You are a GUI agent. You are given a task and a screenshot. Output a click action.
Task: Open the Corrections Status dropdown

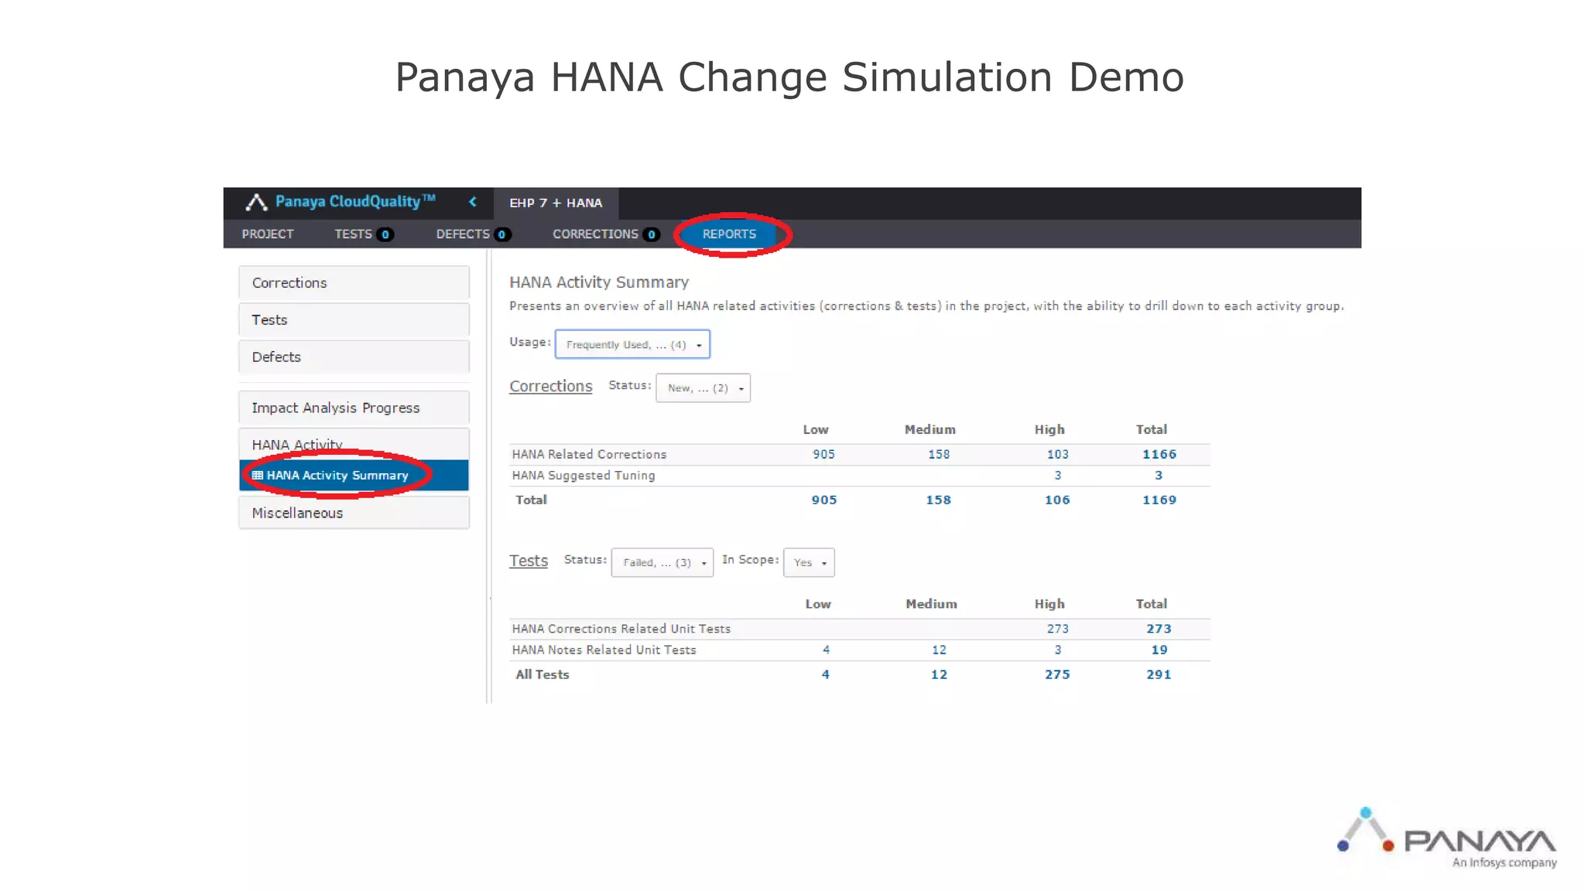coord(703,388)
